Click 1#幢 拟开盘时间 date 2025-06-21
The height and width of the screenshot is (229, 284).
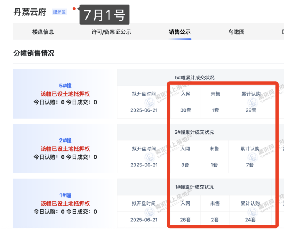[144, 220]
